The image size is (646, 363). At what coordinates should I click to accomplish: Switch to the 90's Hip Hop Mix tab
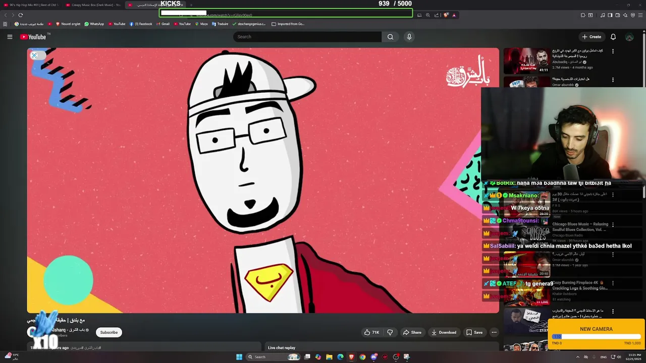(31, 5)
